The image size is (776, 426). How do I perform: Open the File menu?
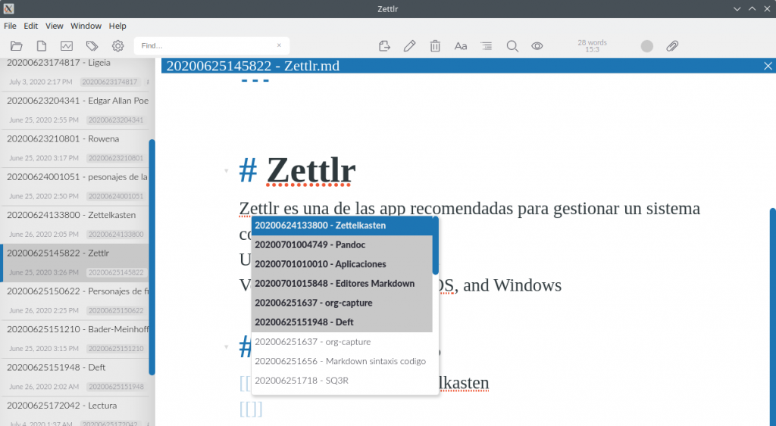[10, 26]
